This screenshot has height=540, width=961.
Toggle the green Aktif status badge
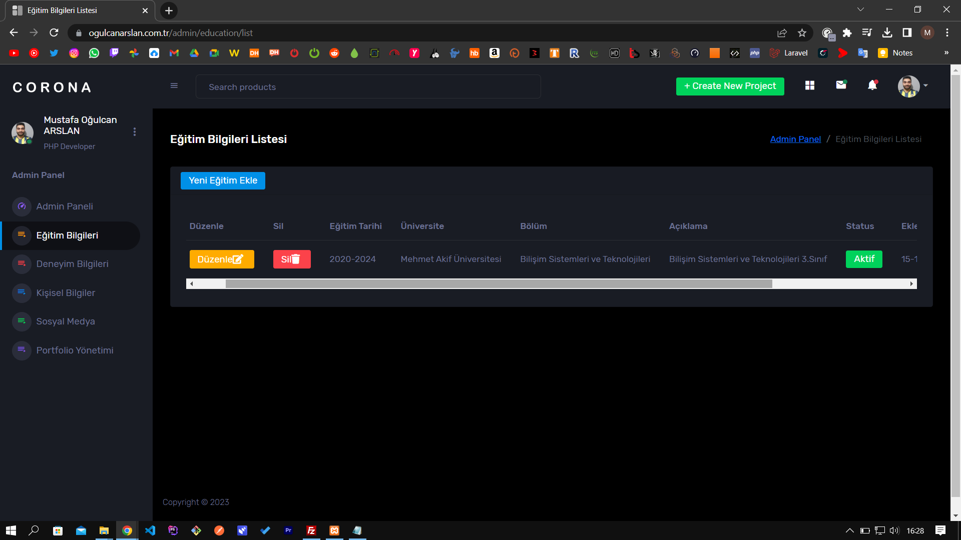[x=864, y=259]
